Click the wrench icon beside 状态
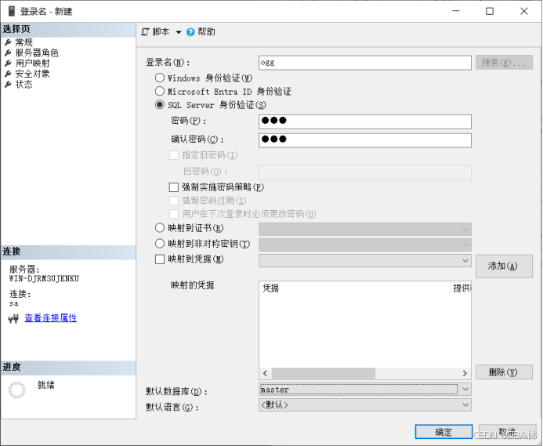543x446 pixels. (8, 84)
